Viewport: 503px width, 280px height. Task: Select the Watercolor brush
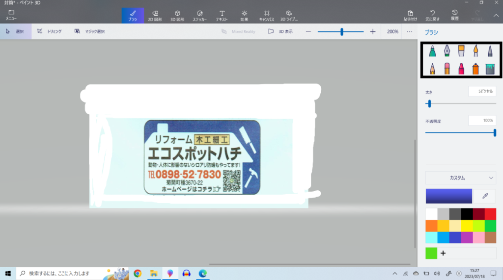[475, 51]
